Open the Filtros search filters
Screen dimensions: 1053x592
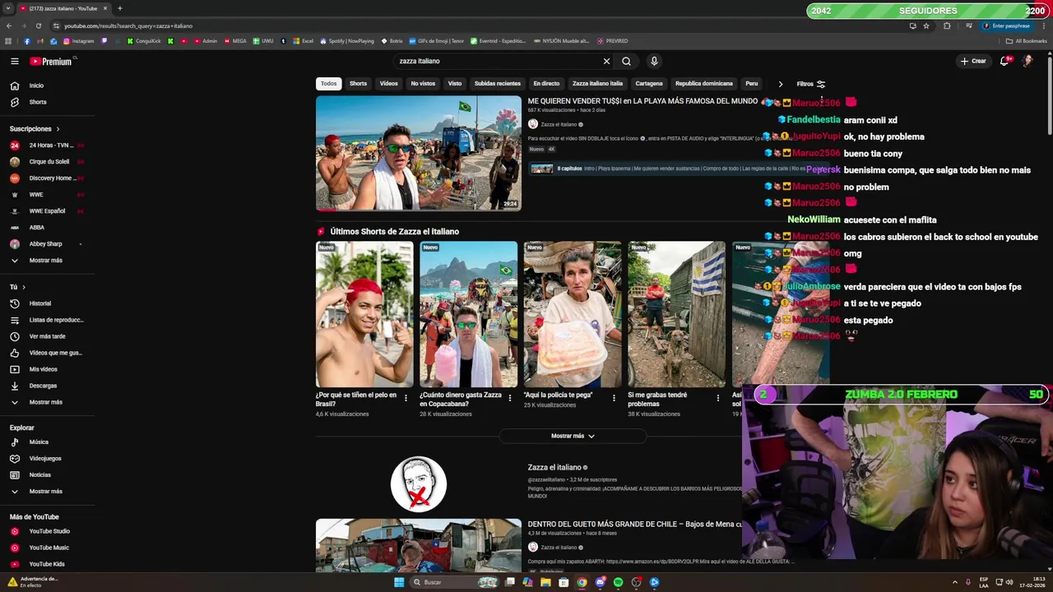[x=810, y=84]
